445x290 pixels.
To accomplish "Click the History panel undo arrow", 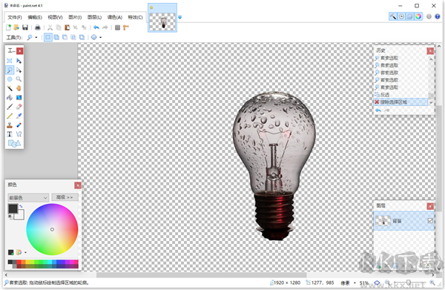I will pyautogui.click(x=378, y=111).
